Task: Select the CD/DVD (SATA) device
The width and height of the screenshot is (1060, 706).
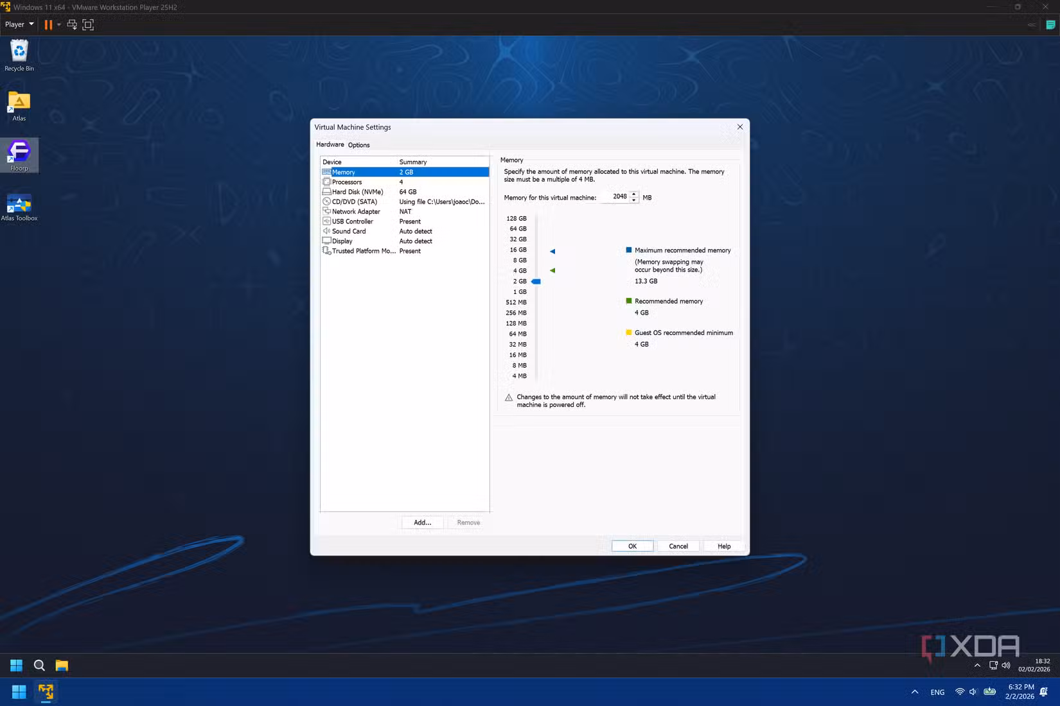Action: [x=405, y=202]
